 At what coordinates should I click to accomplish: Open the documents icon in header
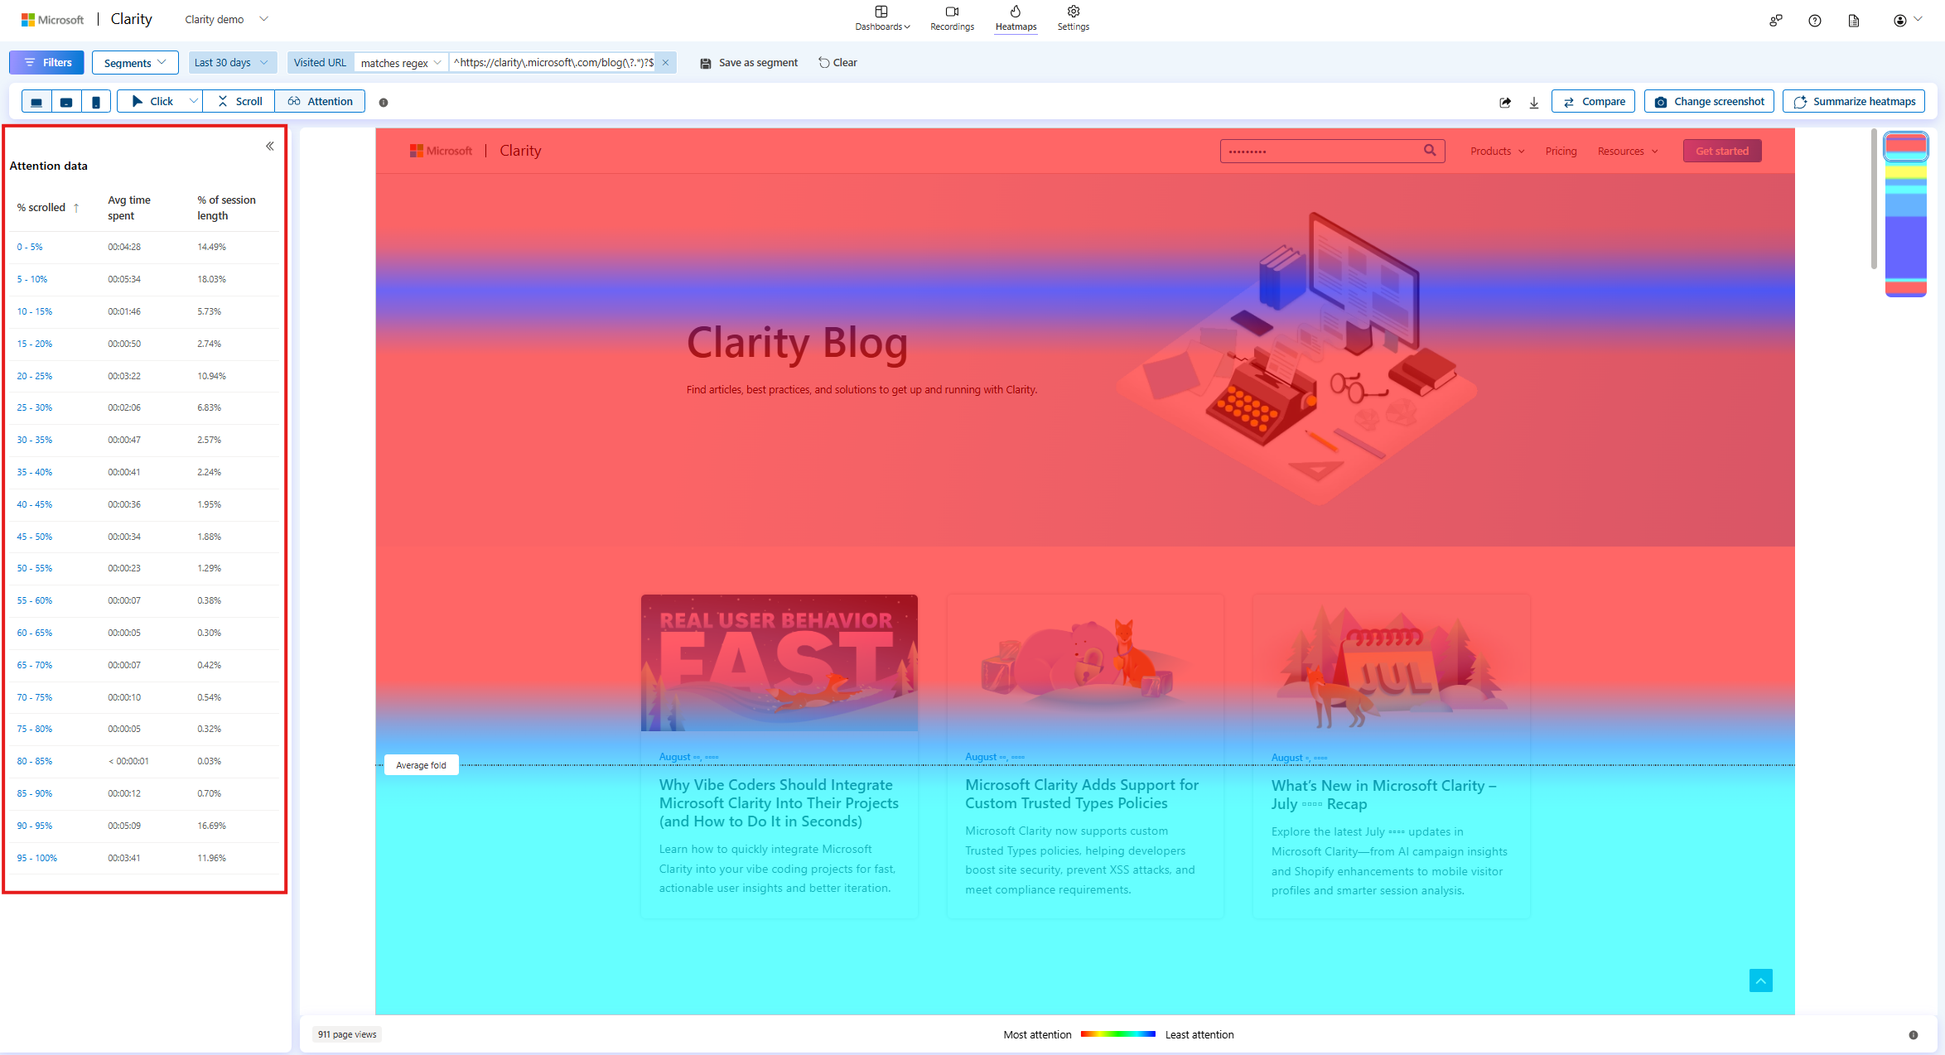(1854, 21)
